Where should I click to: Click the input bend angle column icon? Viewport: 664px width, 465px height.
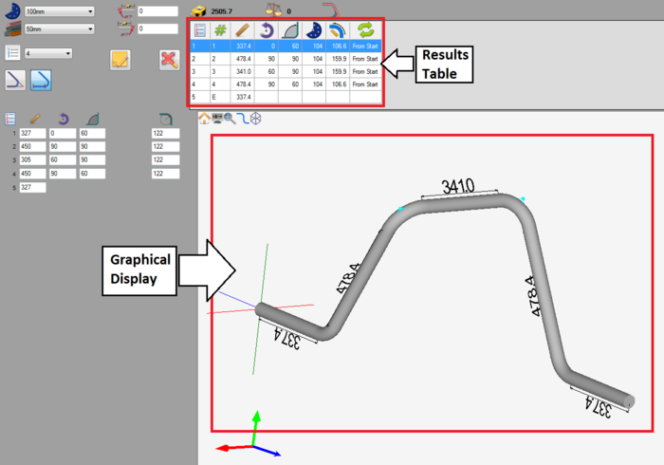click(92, 119)
